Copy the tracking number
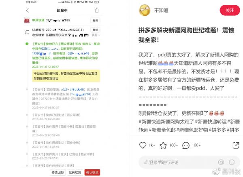The image size is (243, 177). (95, 20)
